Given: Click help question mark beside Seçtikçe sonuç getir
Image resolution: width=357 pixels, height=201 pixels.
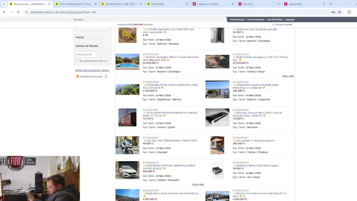Looking at the screenshot, I should (x=106, y=76).
